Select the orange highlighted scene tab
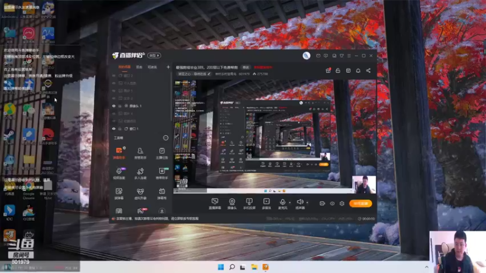Screen dimensions: 486x273 click(x=125, y=67)
